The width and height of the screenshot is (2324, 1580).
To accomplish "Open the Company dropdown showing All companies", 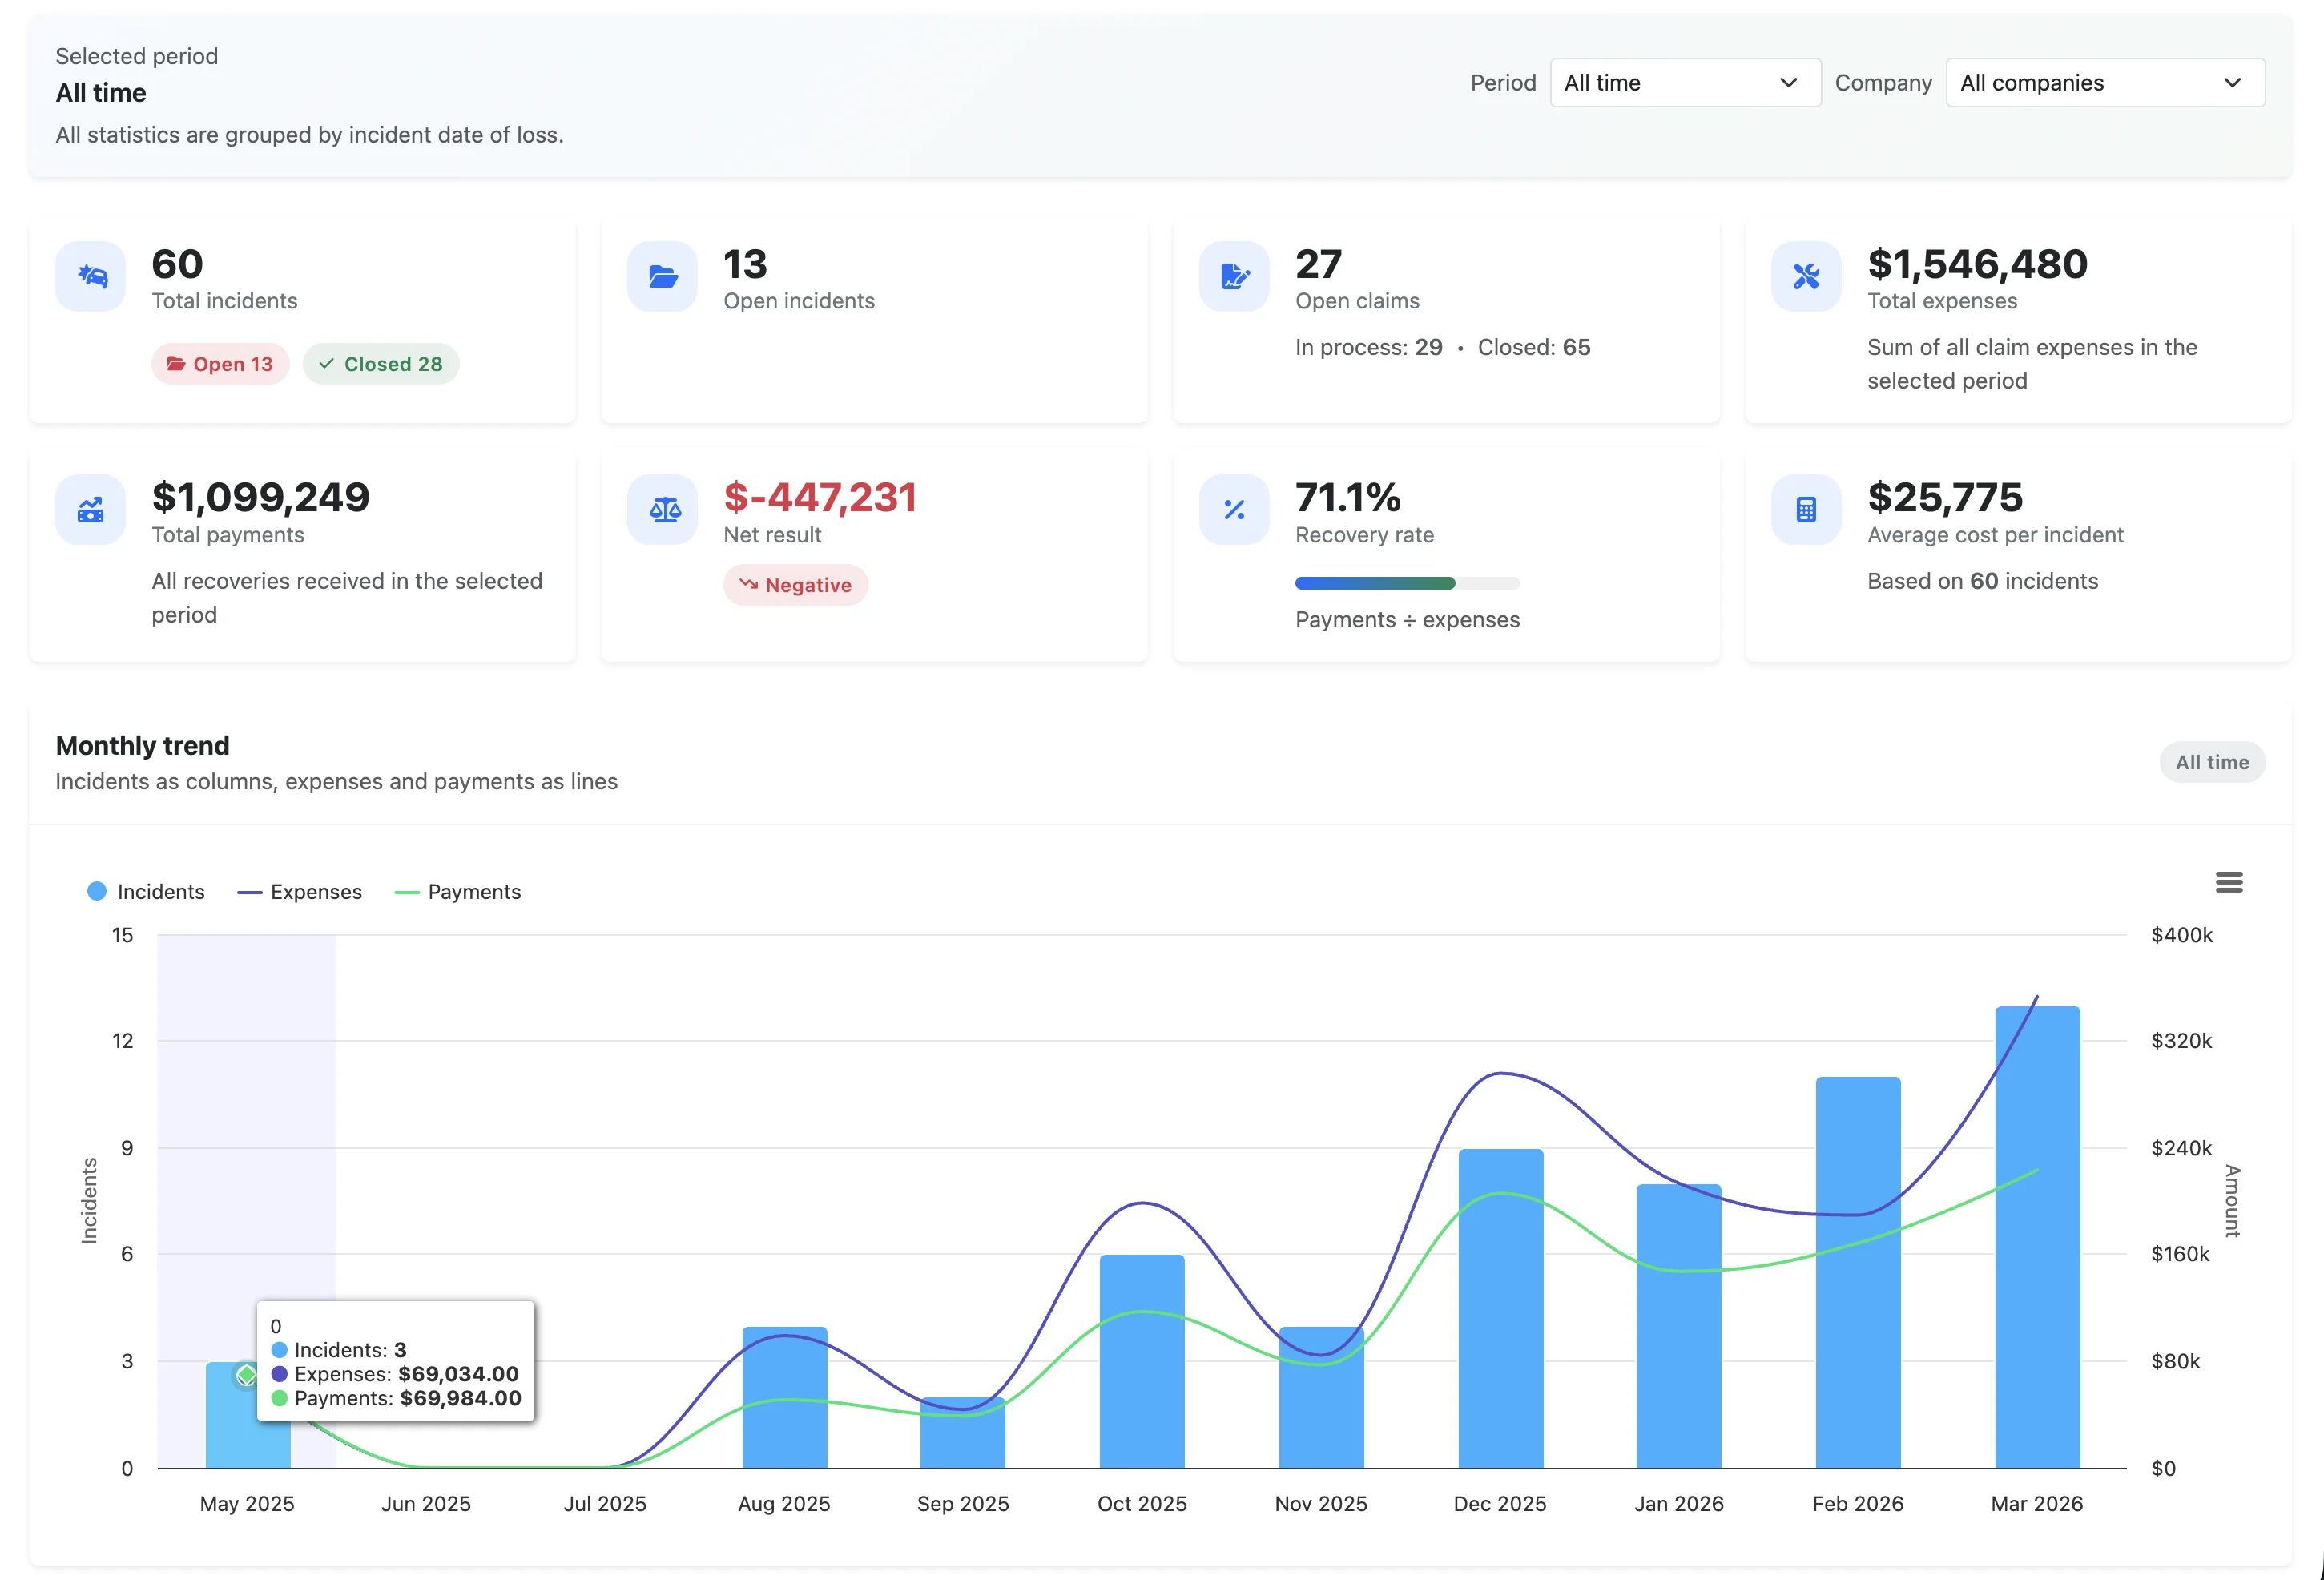I will coord(2104,82).
